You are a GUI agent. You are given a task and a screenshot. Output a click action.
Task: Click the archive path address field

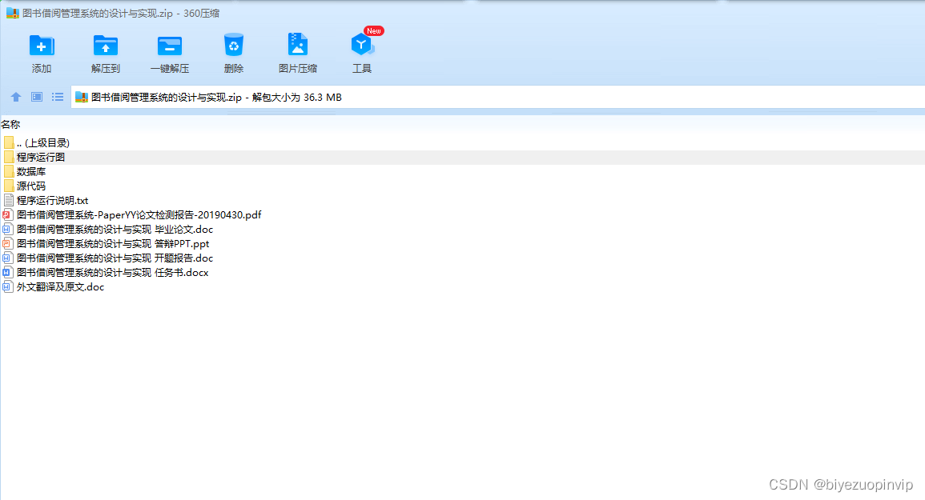(x=498, y=98)
